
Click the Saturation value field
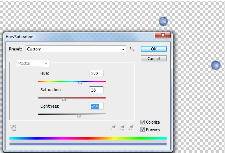[x=96, y=90]
